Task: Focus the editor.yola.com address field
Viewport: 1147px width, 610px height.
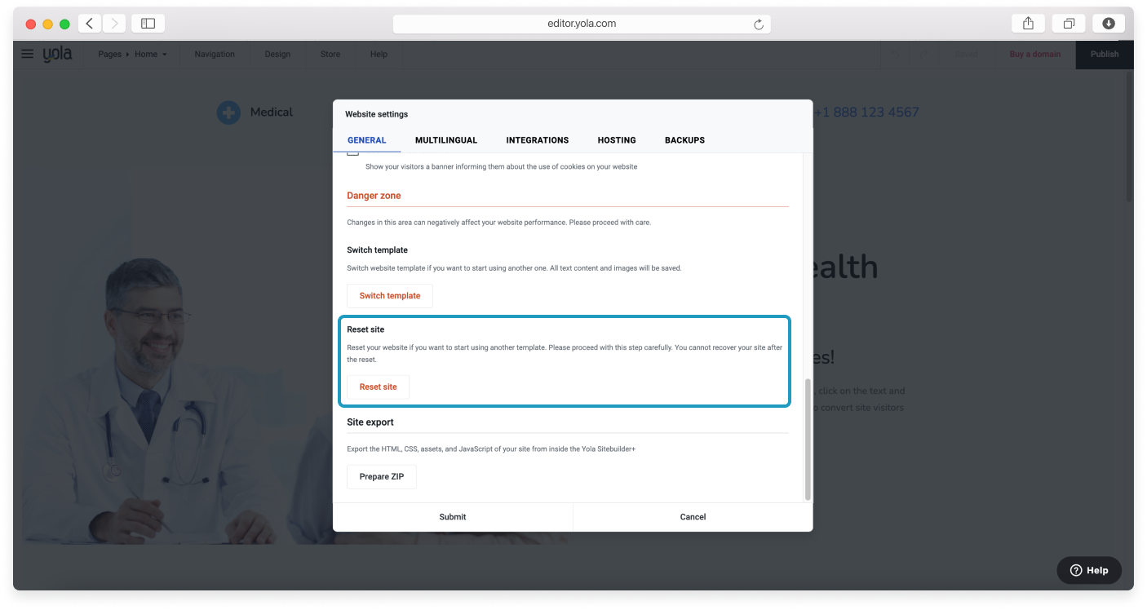Action: [x=581, y=24]
